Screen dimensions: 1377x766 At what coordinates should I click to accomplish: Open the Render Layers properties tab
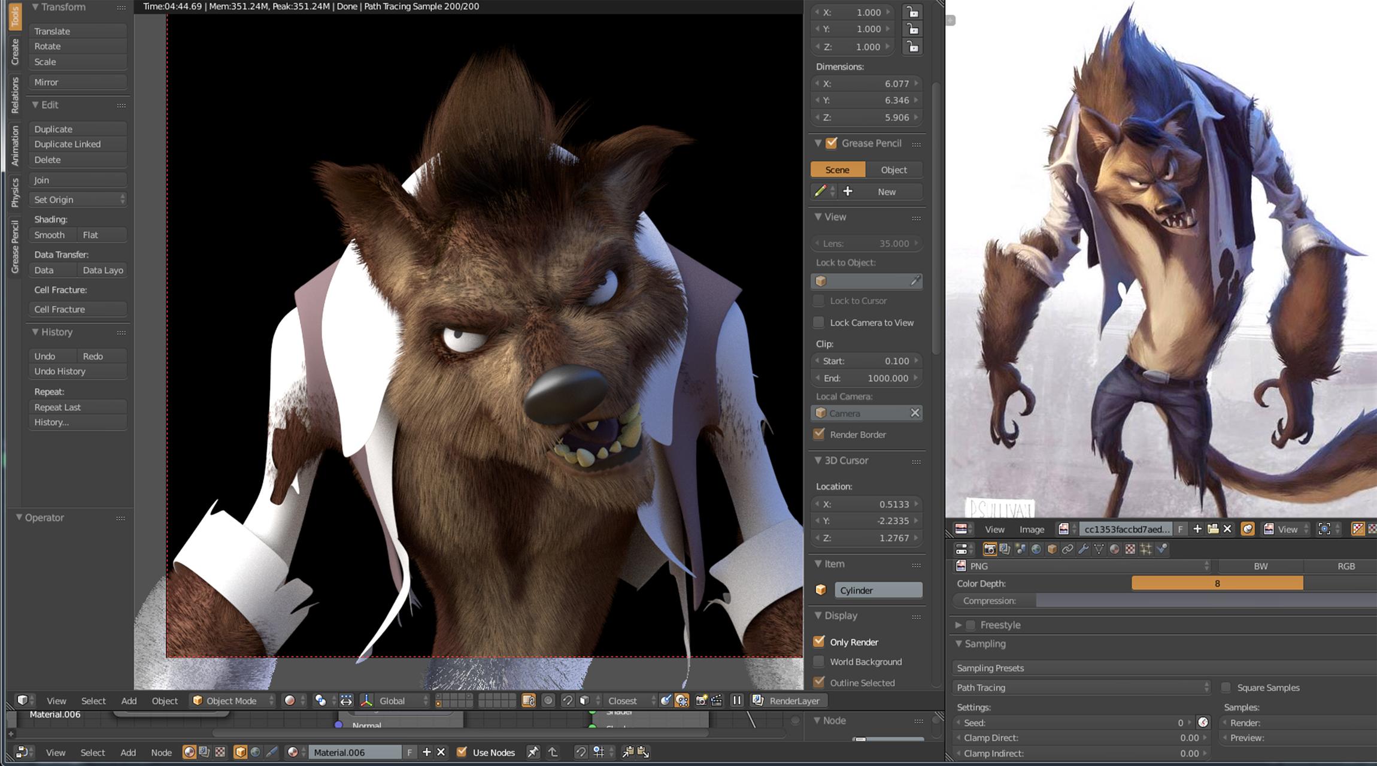[1005, 549]
